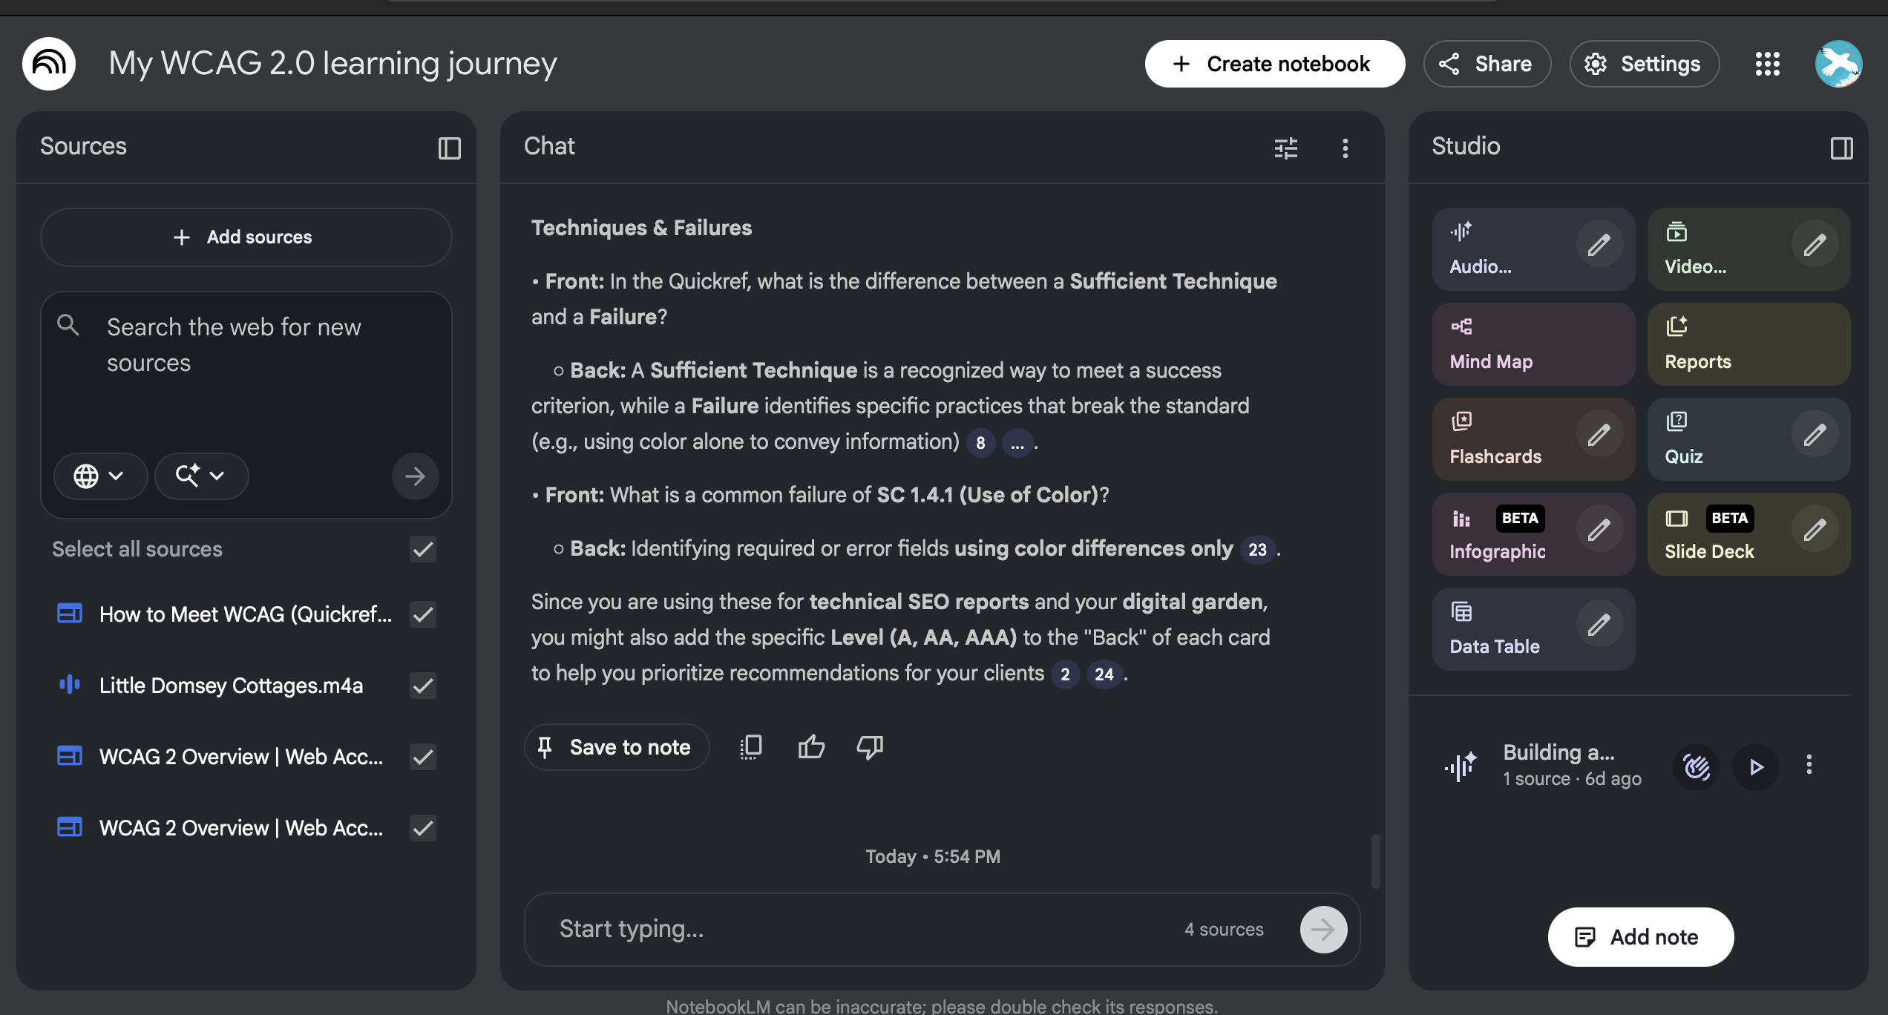Open the AI search mode dropdown
The width and height of the screenshot is (1888, 1015).
200,476
